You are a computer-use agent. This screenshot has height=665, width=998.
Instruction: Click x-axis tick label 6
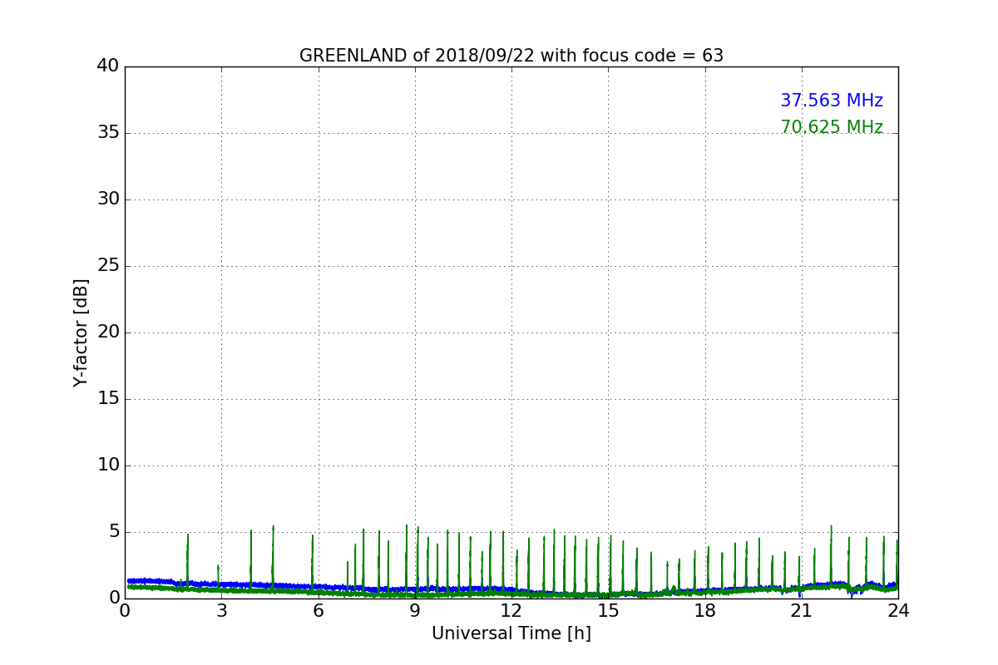tap(319, 611)
